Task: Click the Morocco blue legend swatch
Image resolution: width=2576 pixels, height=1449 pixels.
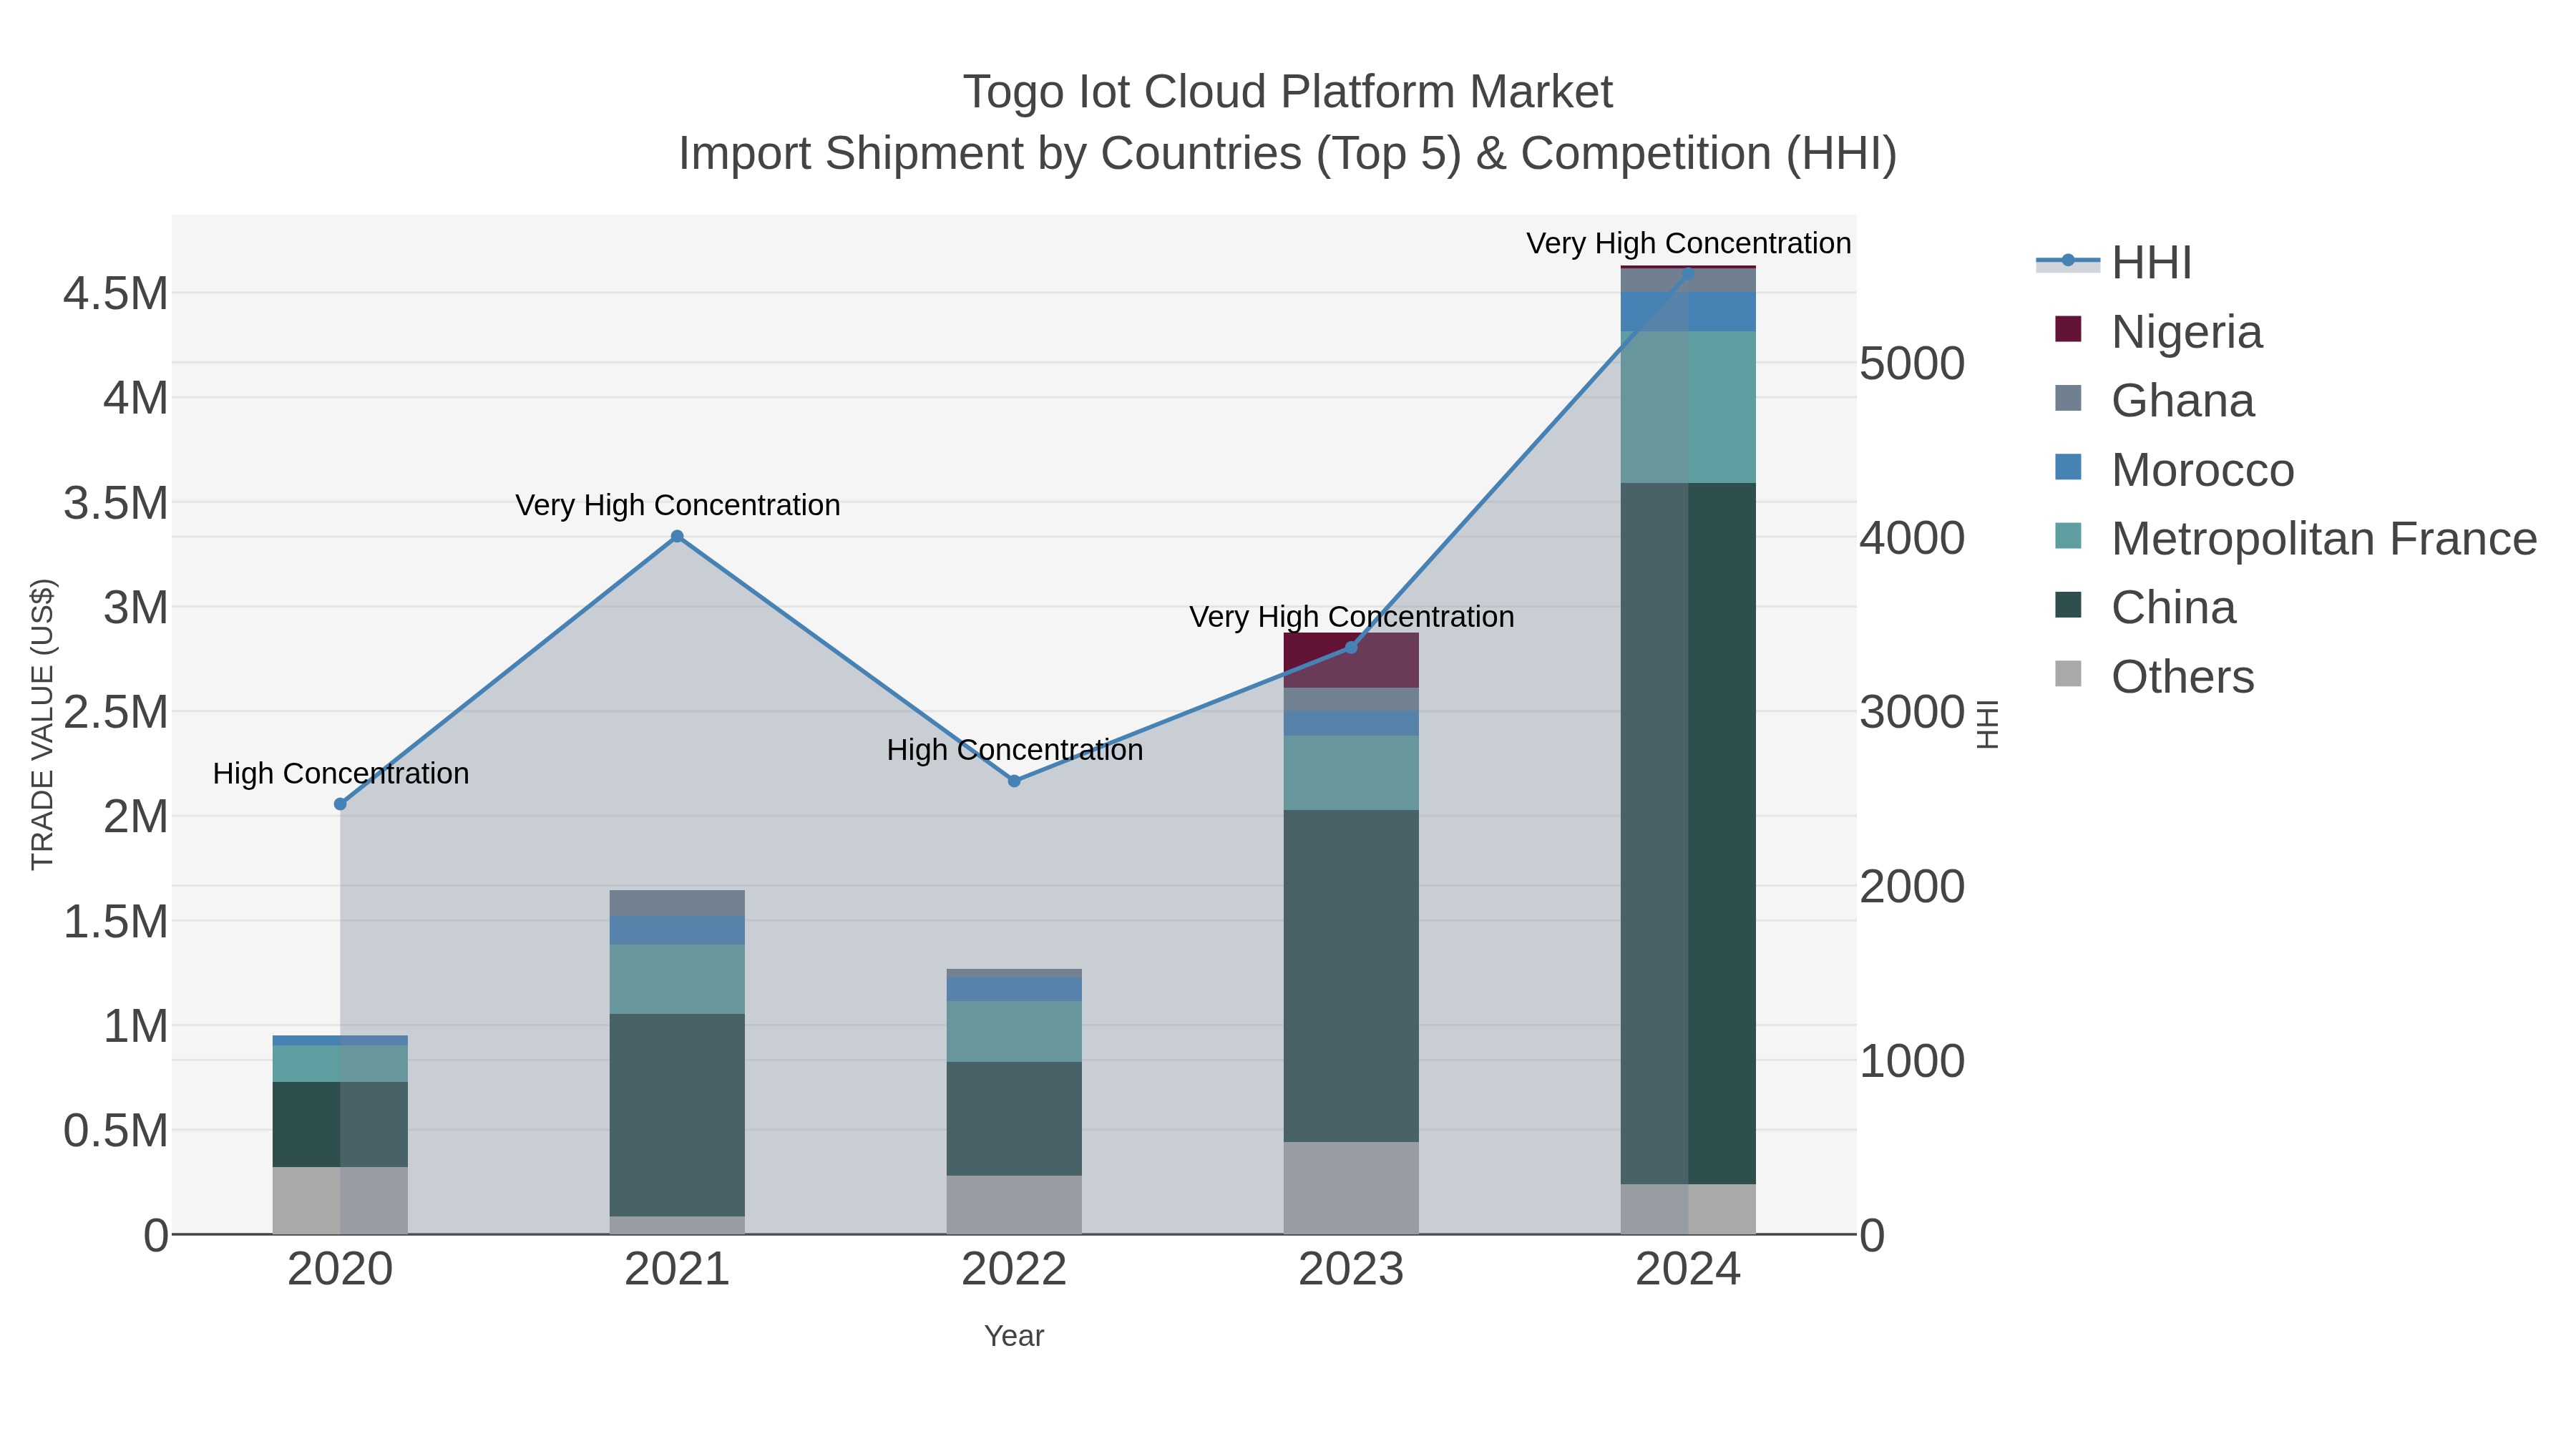Action: [2068, 467]
